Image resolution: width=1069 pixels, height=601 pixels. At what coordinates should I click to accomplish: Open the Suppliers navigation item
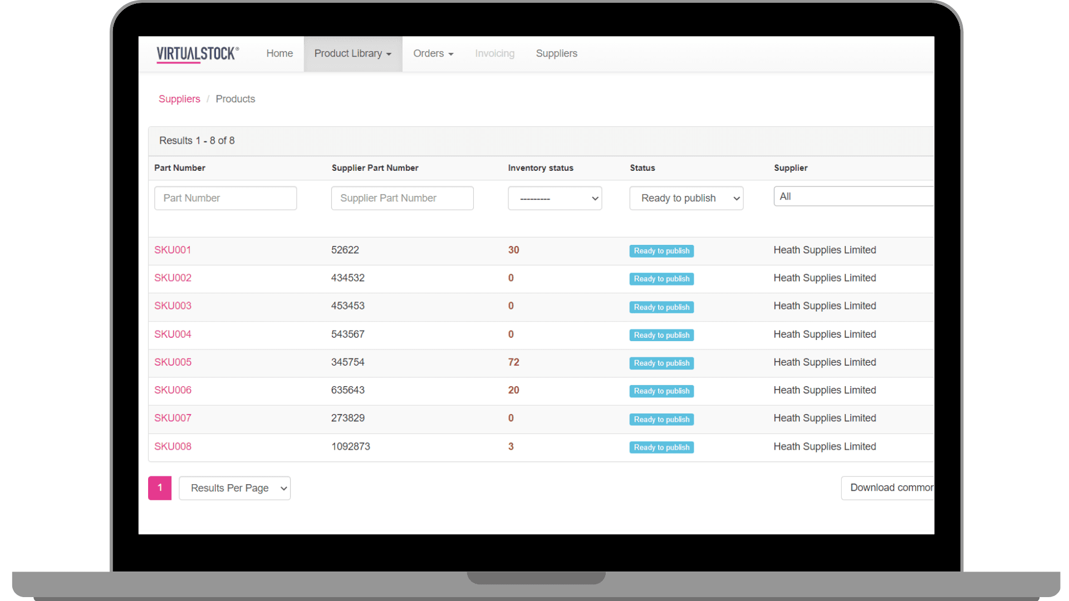(556, 53)
